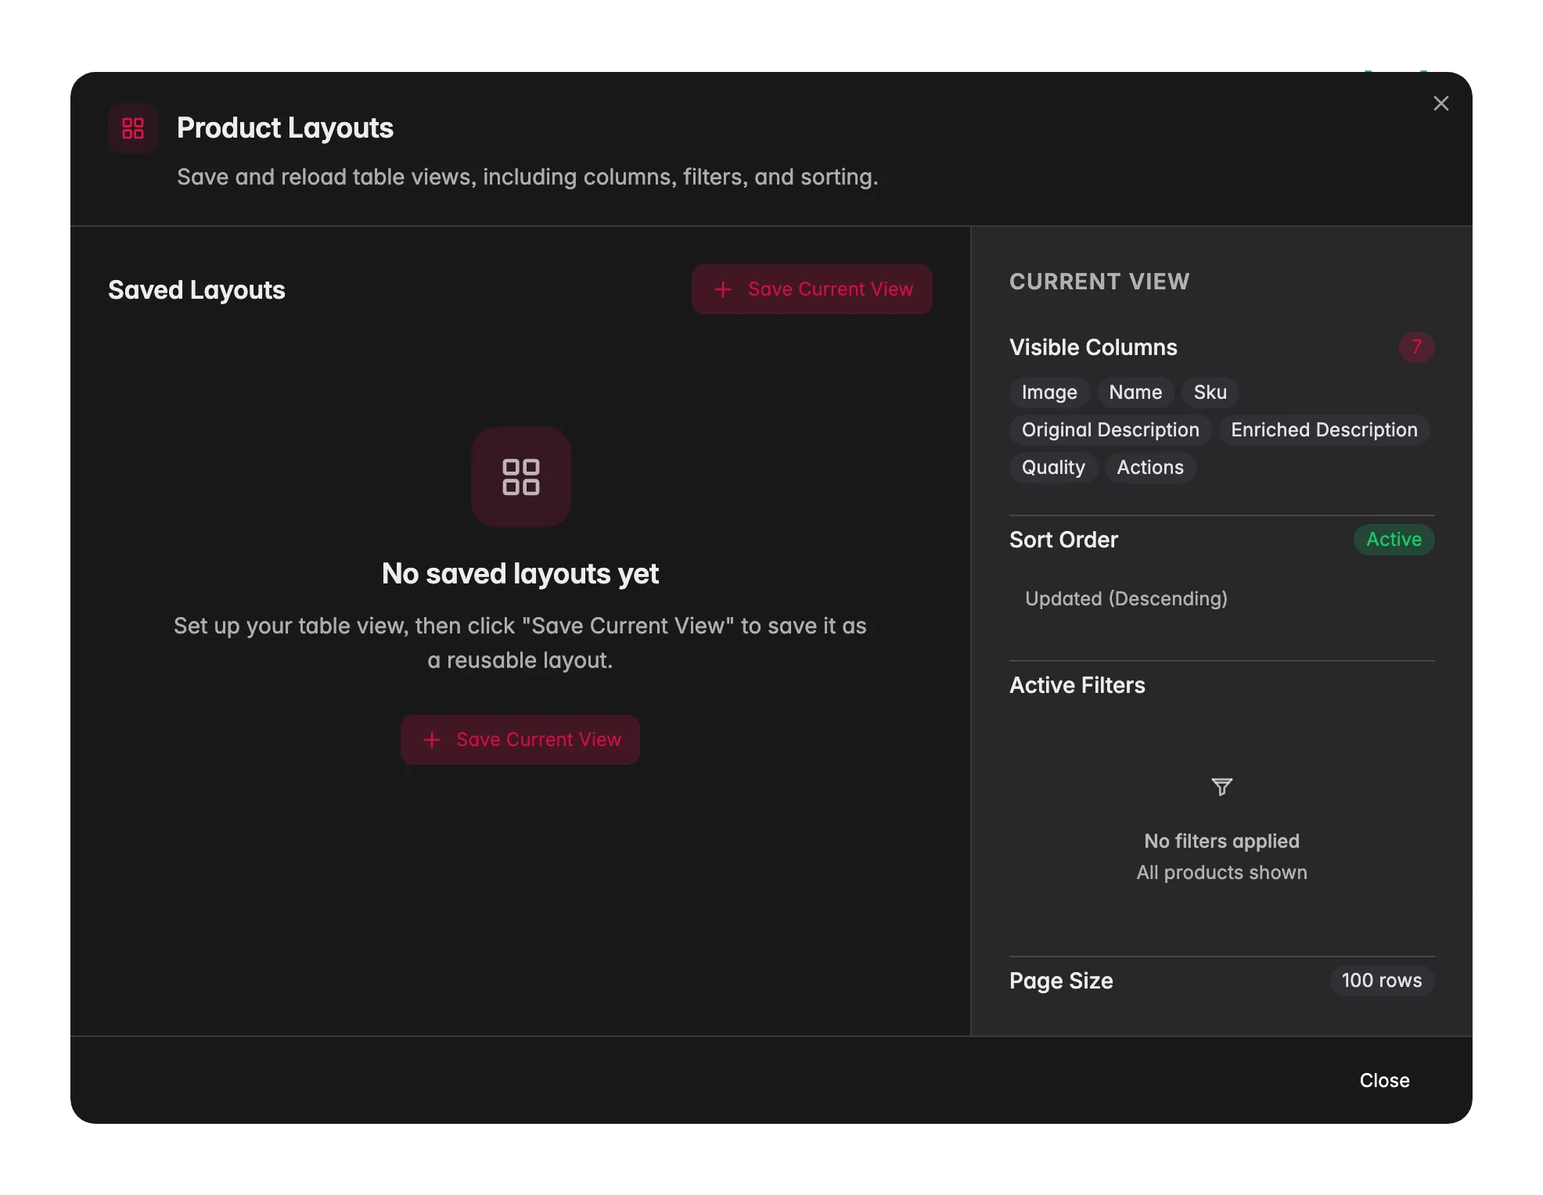The height and width of the screenshot is (1195, 1543).
Task: Click Save Current View below the empty message
Action: pos(520,740)
